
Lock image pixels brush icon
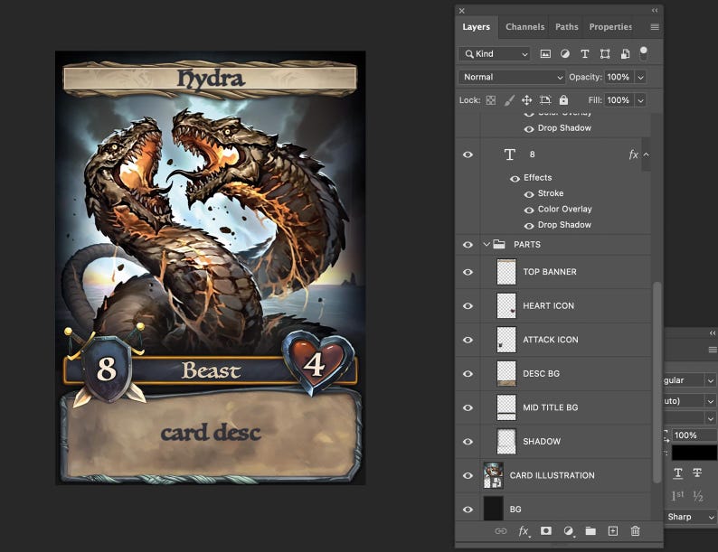[509, 100]
